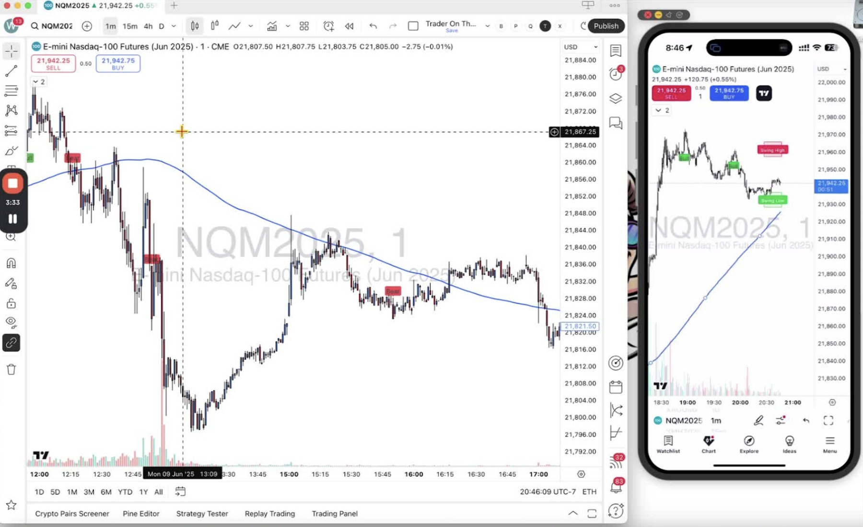Select the YTD date range

(x=125, y=492)
